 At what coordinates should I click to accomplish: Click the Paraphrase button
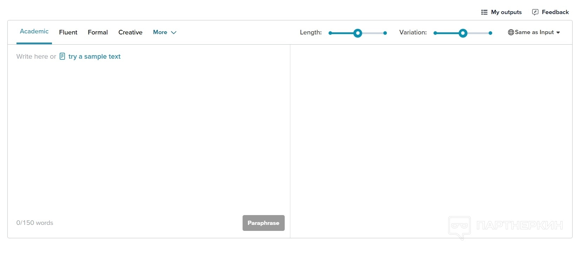click(264, 223)
